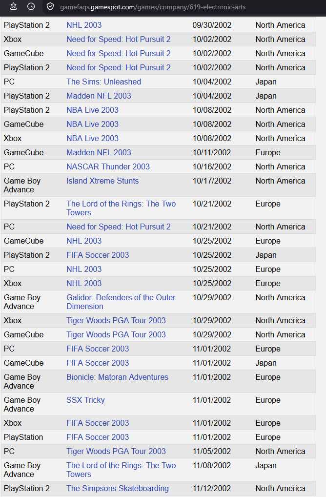Open NHL 2003 GameCube link
Screen dimensions: 326x497
click(x=84, y=241)
